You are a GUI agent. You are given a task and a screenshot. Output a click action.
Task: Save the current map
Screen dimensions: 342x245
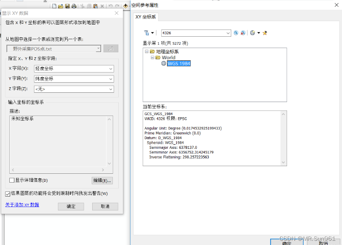[67, 5]
